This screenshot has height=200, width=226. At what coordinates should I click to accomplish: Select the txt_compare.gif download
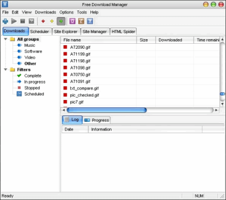click(x=84, y=88)
